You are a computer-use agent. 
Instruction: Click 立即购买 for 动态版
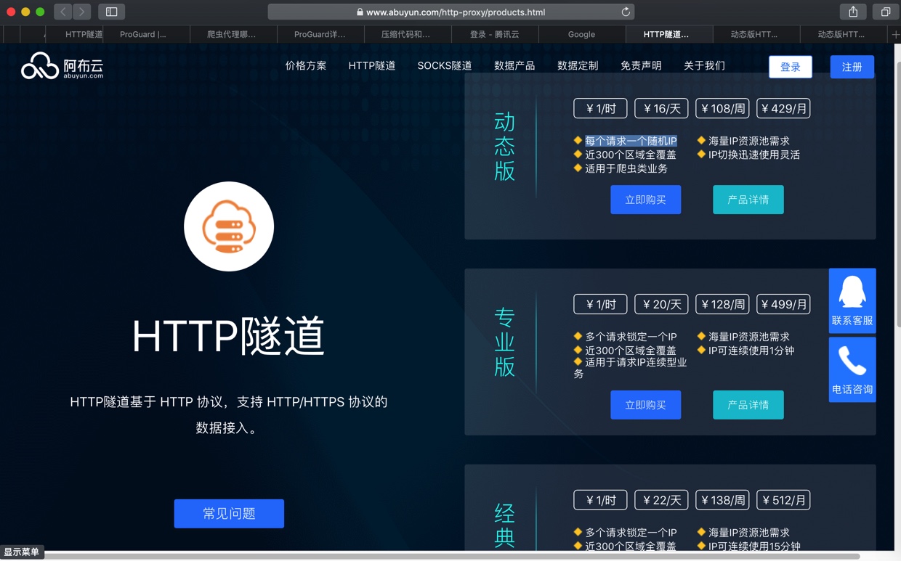[x=646, y=200]
